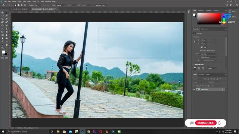Collapse the Rulers & Grids section
The height and width of the screenshot is (134, 239).
[193, 64]
